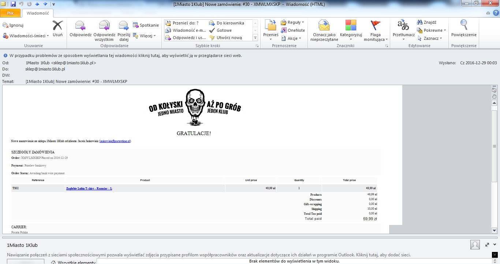Click the sent date 'Cz 2016-12-29 00:03'

pyautogui.click(x=478, y=63)
